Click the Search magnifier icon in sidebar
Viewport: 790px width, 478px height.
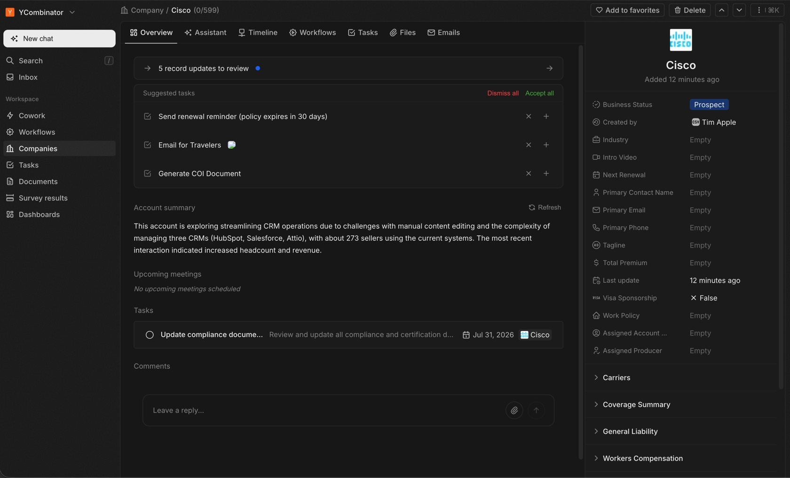pyautogui.click(x=10, y=61)
